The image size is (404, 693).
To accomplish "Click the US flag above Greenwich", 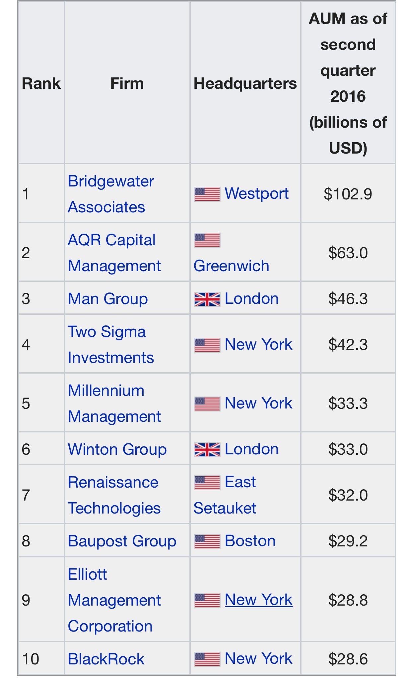I will [x=207, y=240].
